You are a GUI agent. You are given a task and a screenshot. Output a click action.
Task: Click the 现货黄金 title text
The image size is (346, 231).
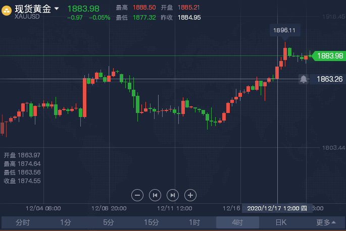coord(33,9)
